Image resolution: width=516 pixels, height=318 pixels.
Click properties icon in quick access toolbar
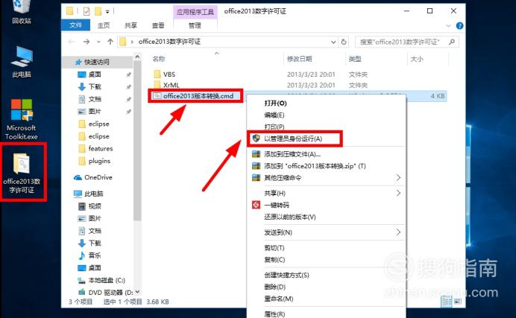click(86, 11)
